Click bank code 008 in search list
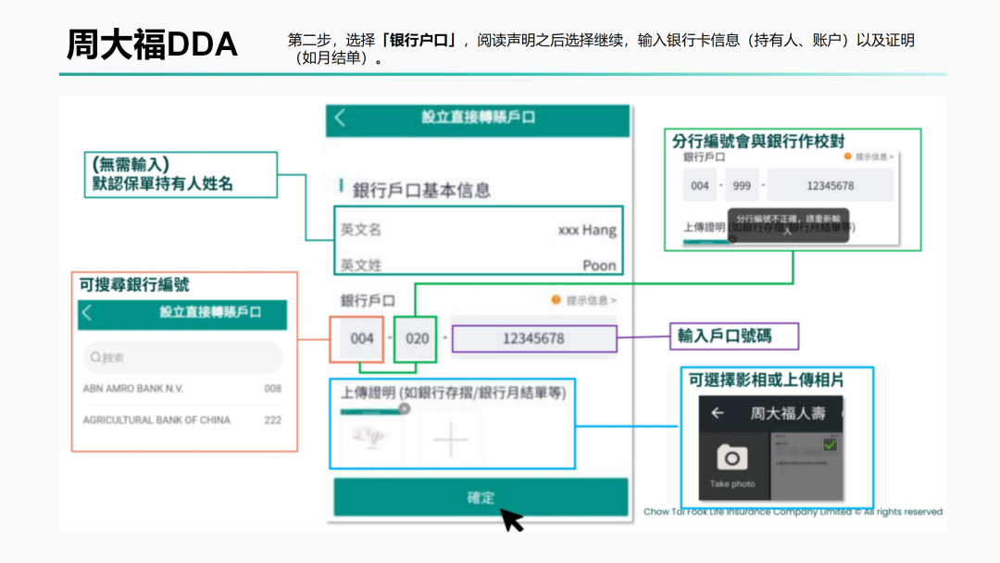Viewport: 1000px width, 563px height. point(272,388)
